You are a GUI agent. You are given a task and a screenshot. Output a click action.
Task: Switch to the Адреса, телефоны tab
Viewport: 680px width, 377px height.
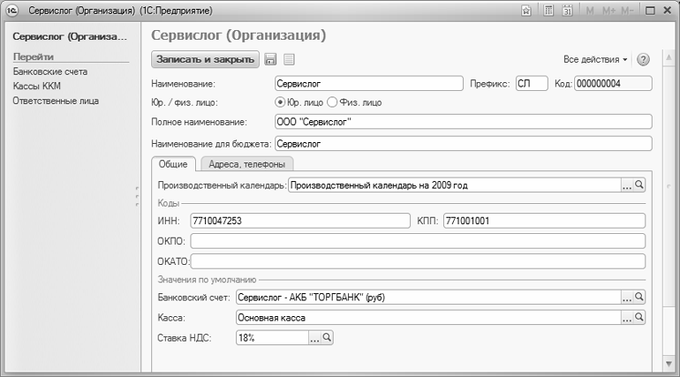coord(246,163)
